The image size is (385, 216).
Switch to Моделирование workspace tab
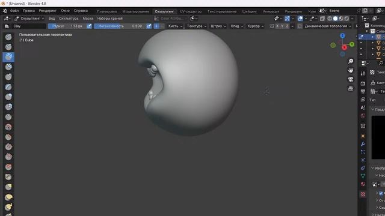click(135, 11)
